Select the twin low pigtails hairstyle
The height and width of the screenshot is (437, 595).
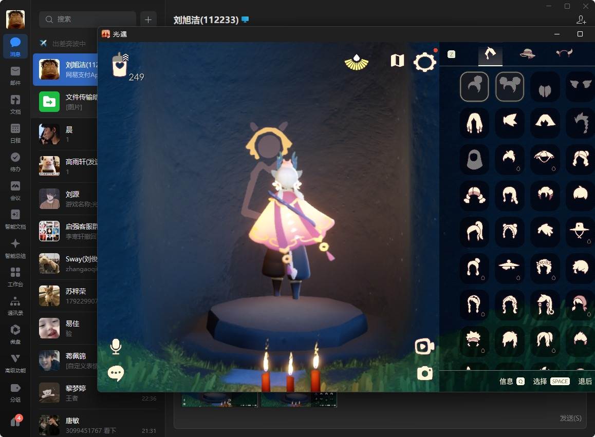(474, 195)
